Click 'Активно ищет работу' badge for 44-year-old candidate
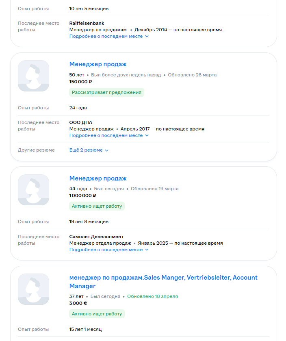This screenshot has height=341, width=286. click(97, 206)
